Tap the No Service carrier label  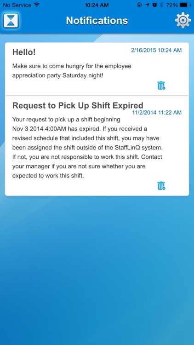coord(17,5)
